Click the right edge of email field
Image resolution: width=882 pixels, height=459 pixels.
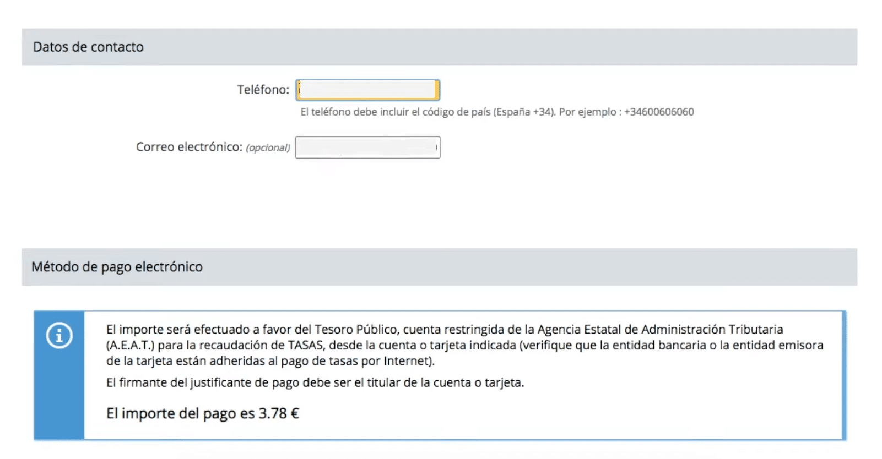click(x=437, y=147)
